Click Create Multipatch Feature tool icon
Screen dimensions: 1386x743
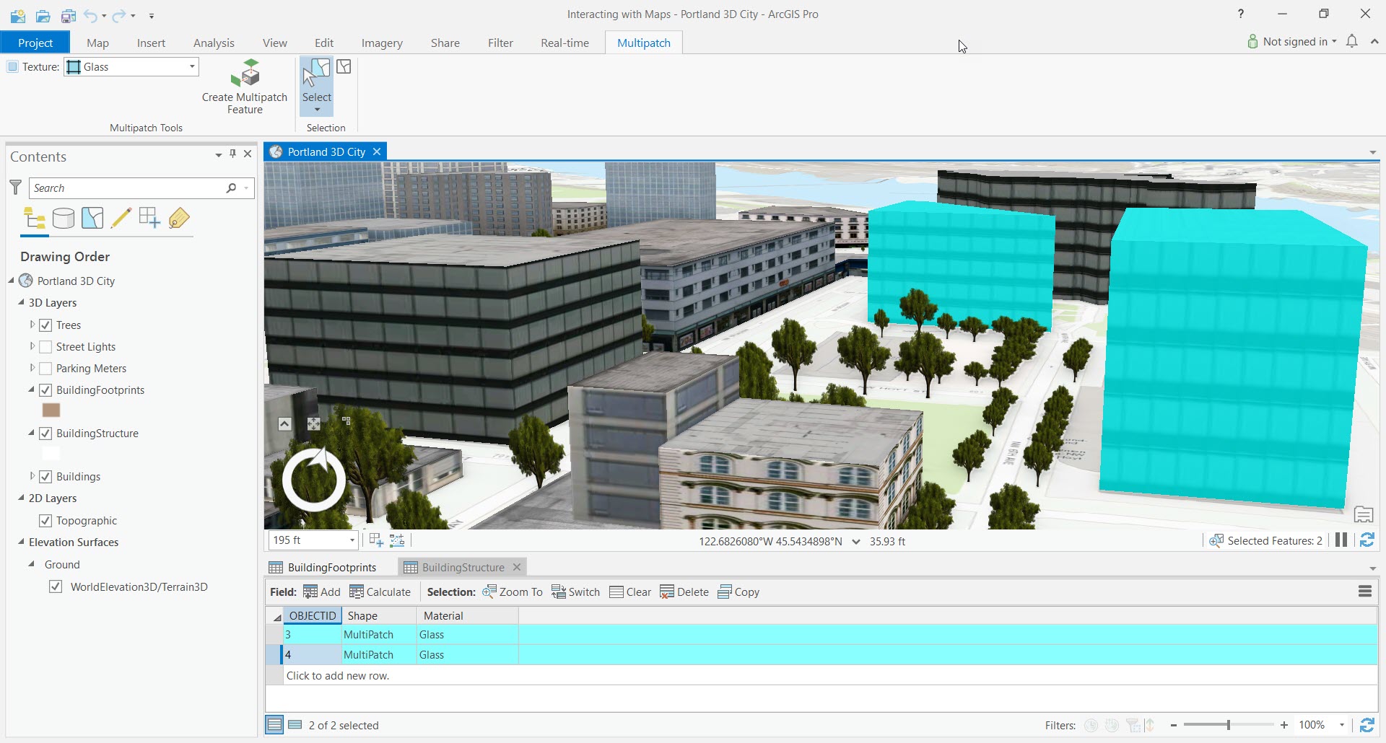(x=245, y=73)
